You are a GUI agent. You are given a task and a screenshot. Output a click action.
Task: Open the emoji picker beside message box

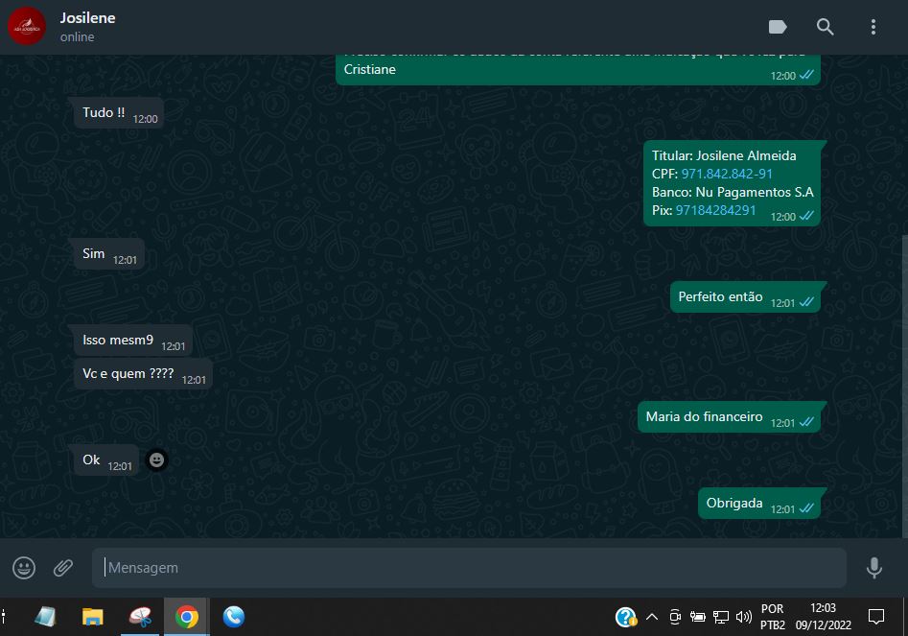[x=24, y=568]
